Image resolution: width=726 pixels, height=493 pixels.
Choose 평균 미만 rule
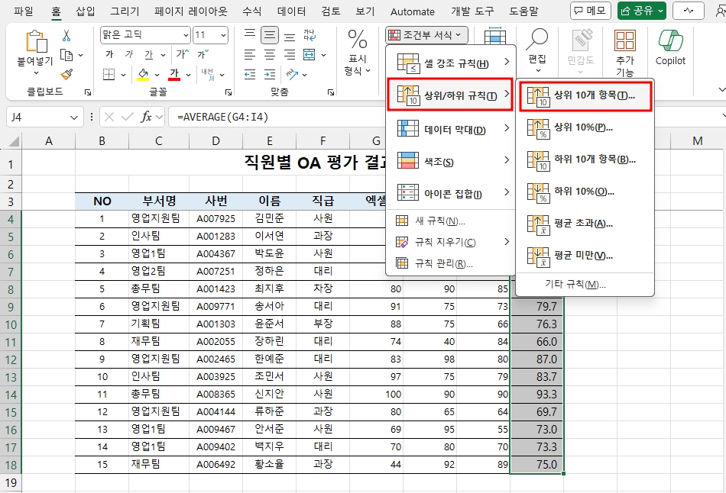[585, 256]
